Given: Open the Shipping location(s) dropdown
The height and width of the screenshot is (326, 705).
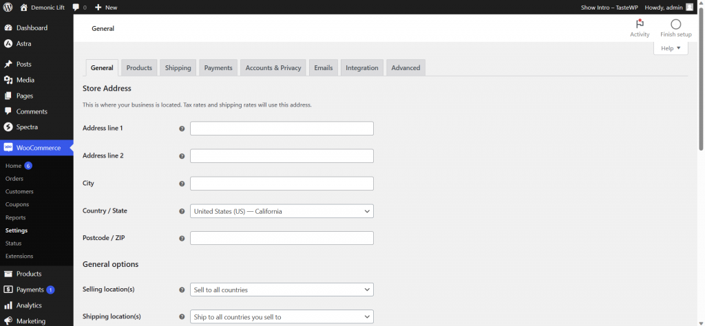Looking at the screenshot, I should click(282, 316).
